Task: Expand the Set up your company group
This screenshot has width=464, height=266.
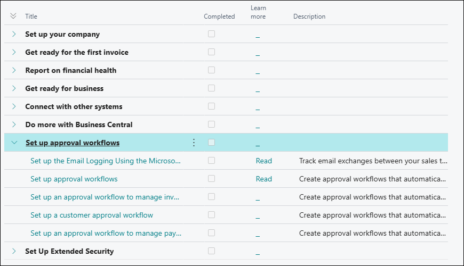Action: pyautogui.click(x=14, y=34)
